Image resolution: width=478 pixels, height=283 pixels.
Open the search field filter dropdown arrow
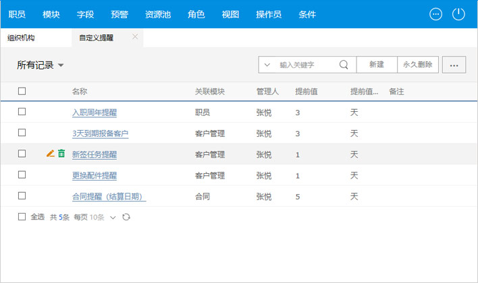point(267,65)
